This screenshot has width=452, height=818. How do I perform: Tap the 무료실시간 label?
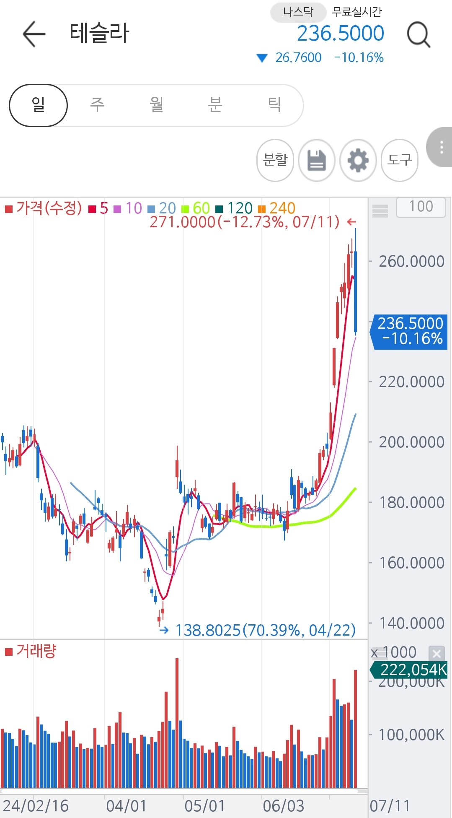click(x=357, y=12)
